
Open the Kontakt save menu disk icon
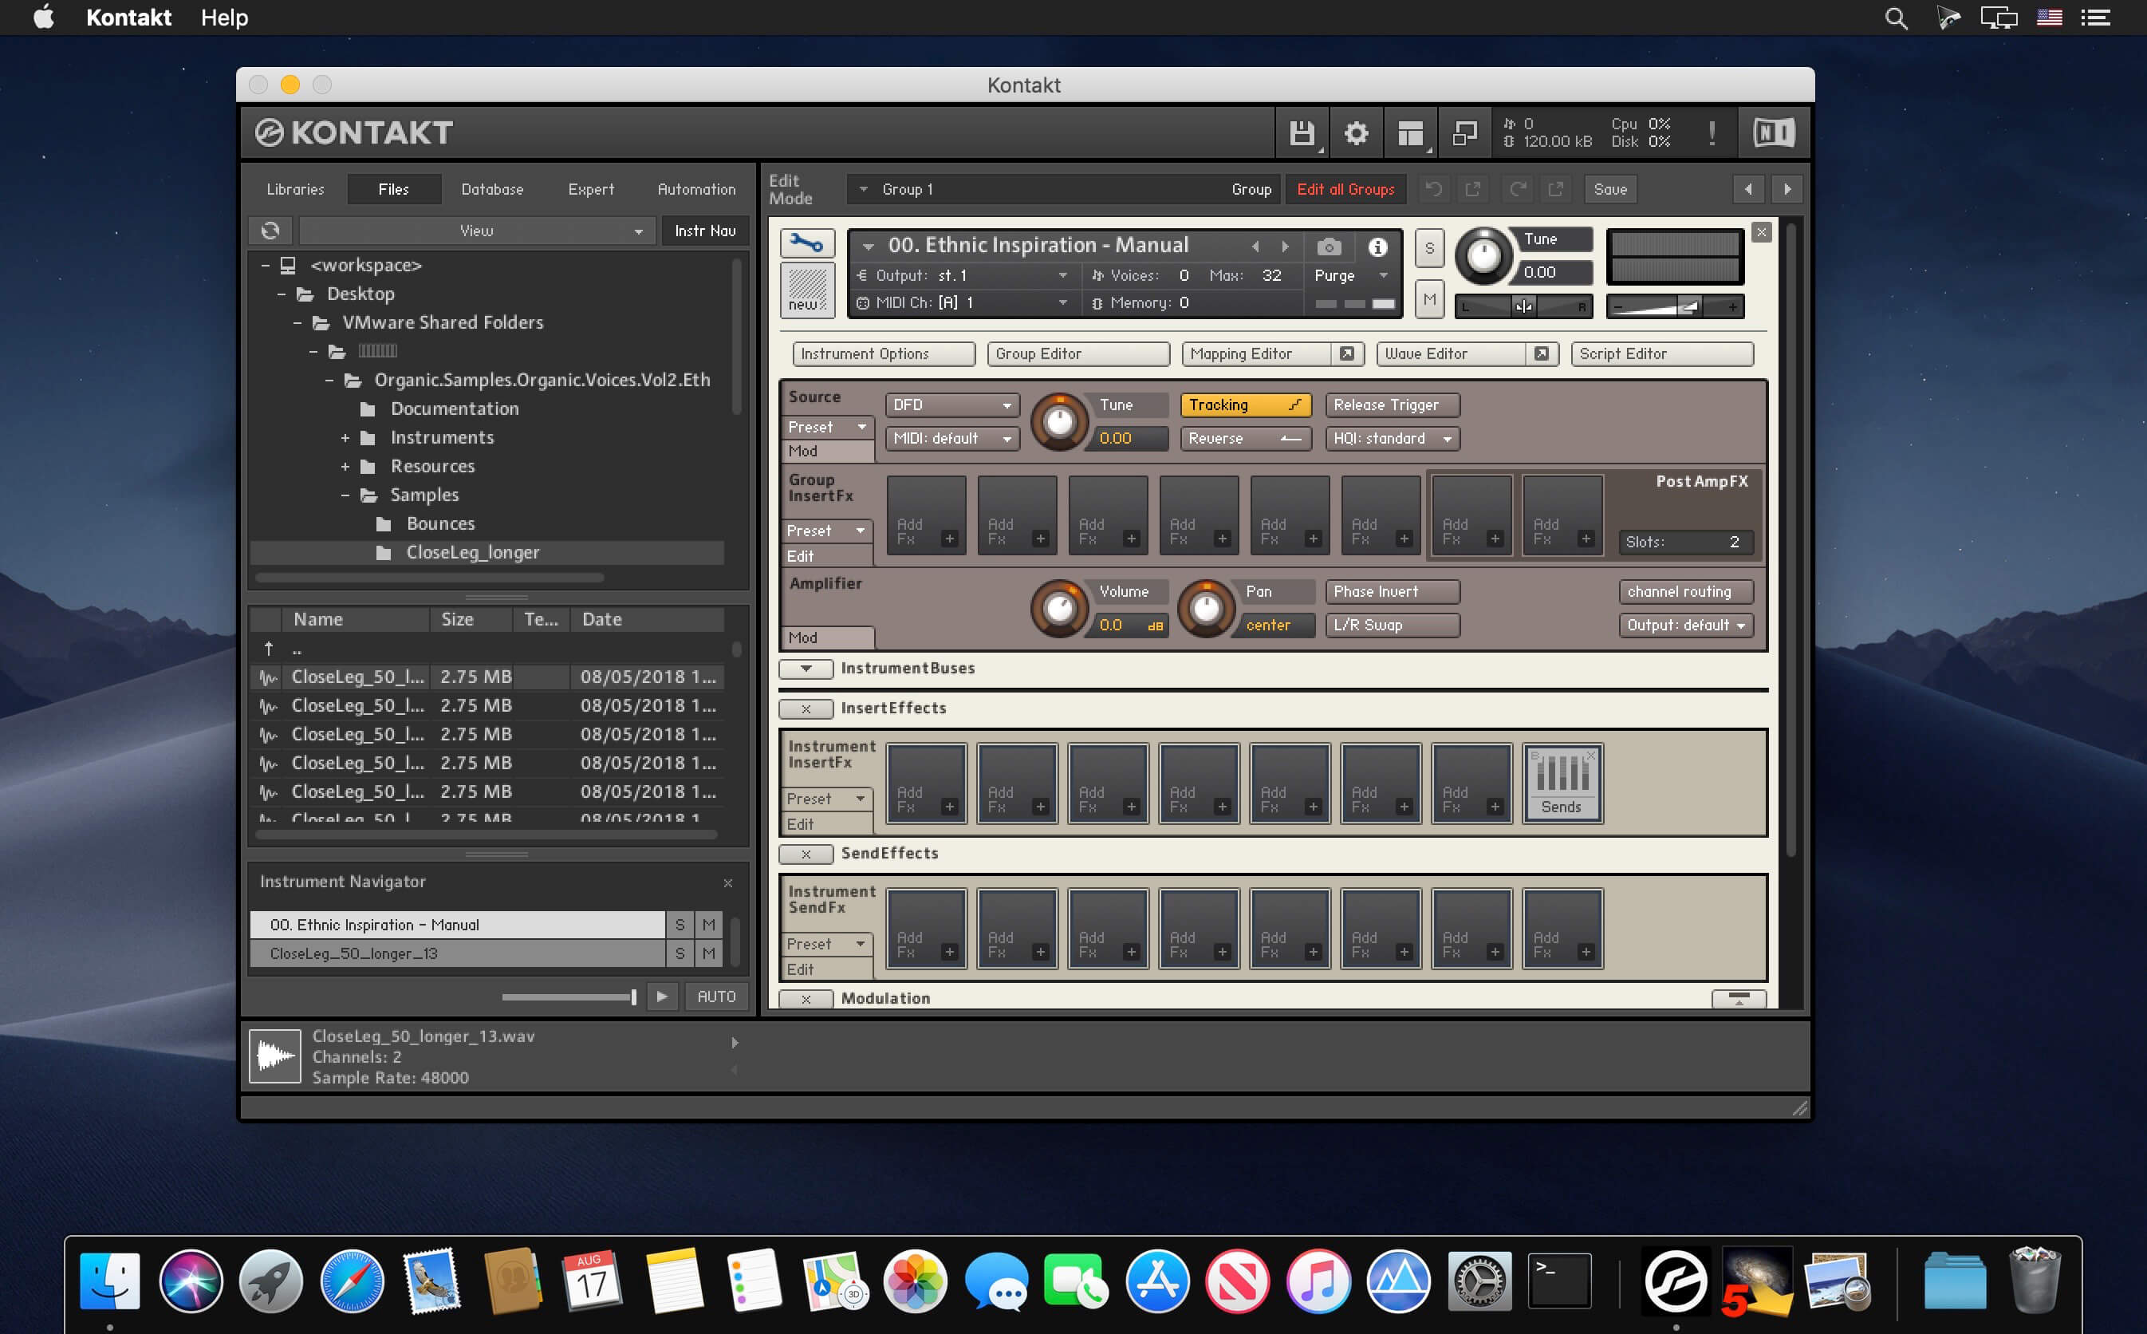[1302, 133]
